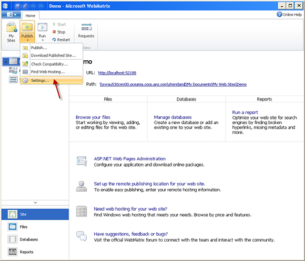Select Check Compatibility... menu entry
This screenshot has width=305, height=261.
pos(52,64)
